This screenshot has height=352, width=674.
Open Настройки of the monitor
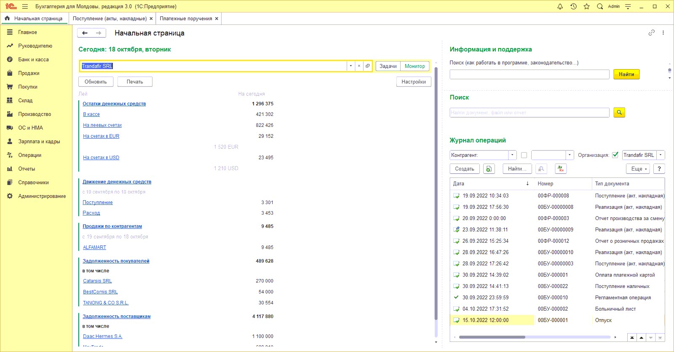pyautogui.click(x=414, y=82)
